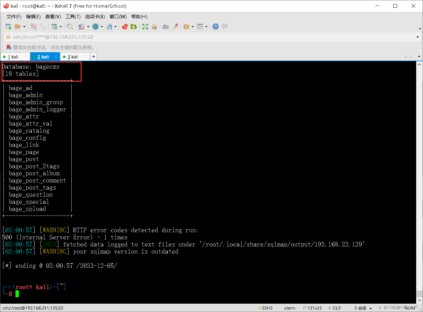The height and width of the screenshot is (312, 423).
Task: Click the globe Encoding icon
Action: click(95, 27)
